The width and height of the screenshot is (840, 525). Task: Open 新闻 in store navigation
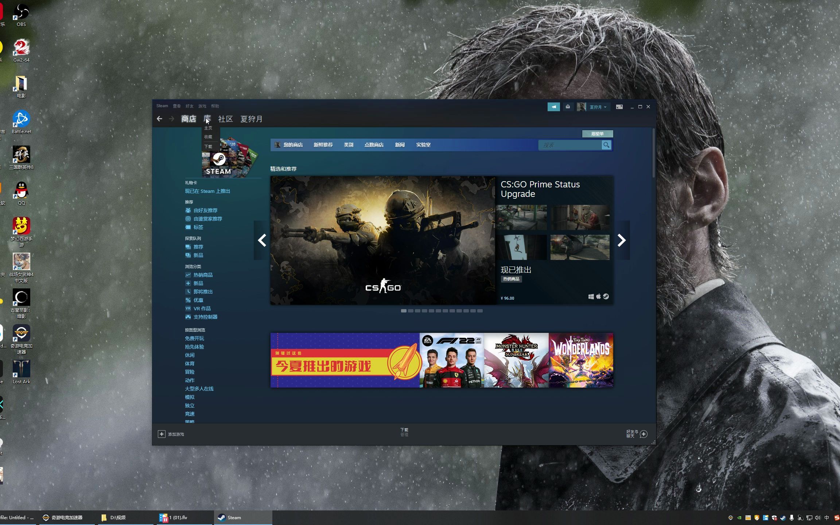[x=400, y=145]
